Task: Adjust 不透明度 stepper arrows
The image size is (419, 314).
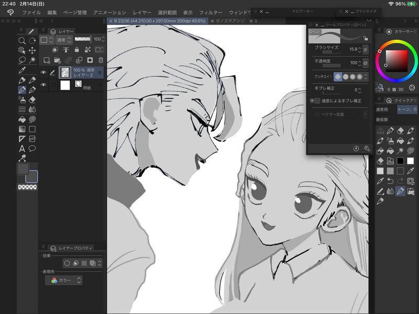Action: click(x=359, y=63)
